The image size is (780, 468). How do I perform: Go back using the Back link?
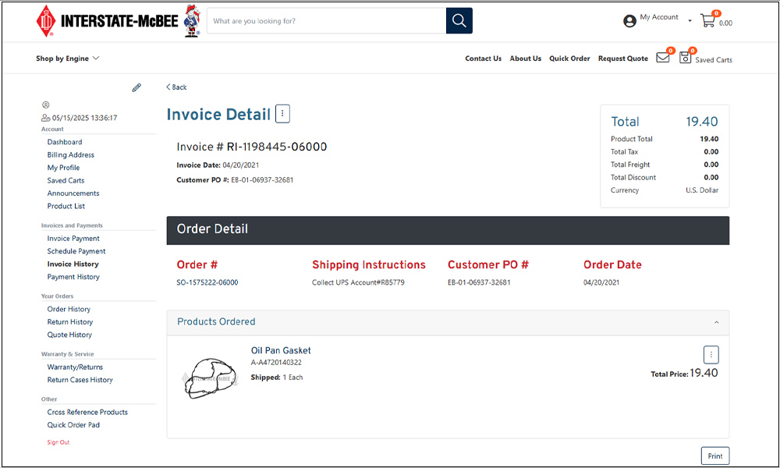pos(176,87)
